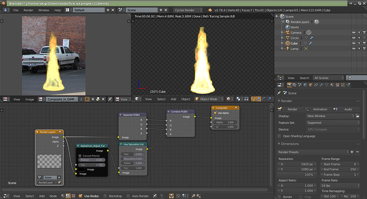
Task: Enable the Border checkbox
Action: 279,197
